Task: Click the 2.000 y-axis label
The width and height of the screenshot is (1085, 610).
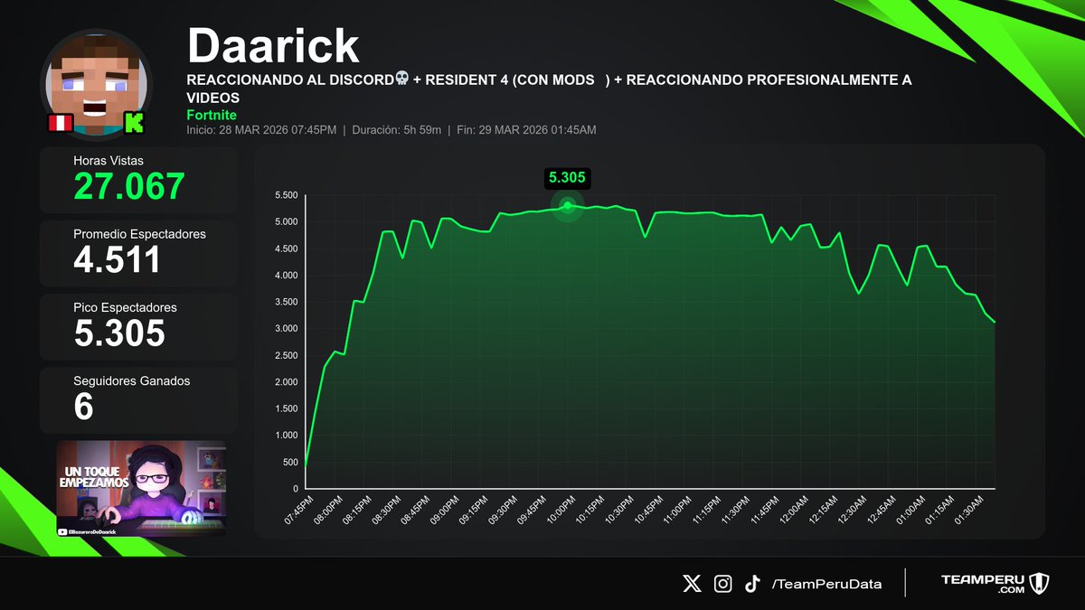Action: 286,382
